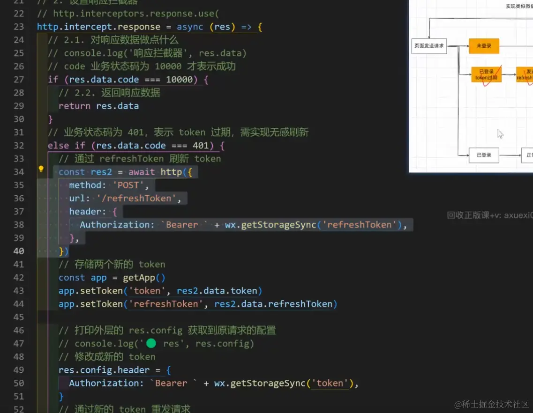Click 'res2.data.refreshToken' on line 44
Screen dimensions: 533x413
[273, 304]
